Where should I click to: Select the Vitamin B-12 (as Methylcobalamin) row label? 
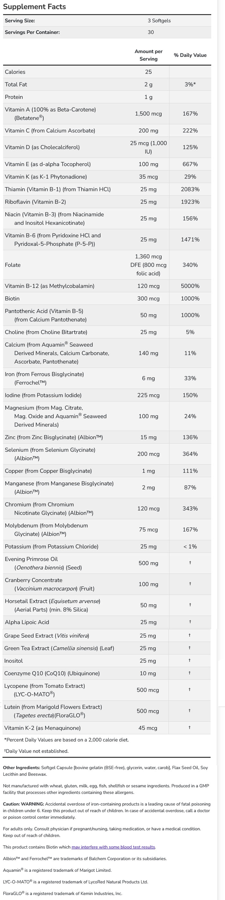50,286
